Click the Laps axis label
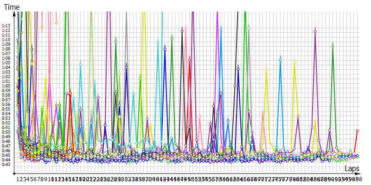The image size is (371, 185). (351, 170)
